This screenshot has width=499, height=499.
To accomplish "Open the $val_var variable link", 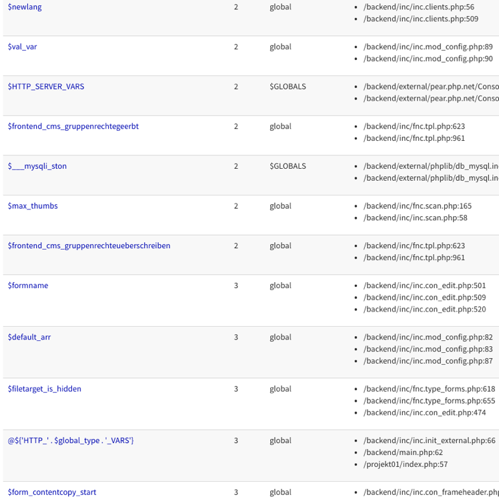I will coord(22,47).
